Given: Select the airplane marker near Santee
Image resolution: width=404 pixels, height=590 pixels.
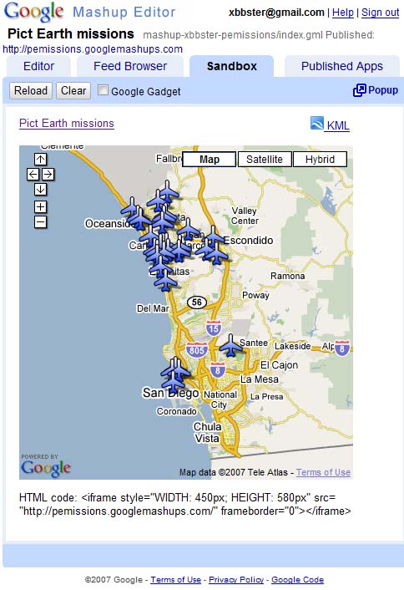Looking at the screenshot, I should tap(230, 345).
